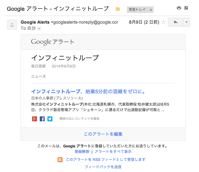
Task: Share the article on Facebook
Action: click(42, 119)
